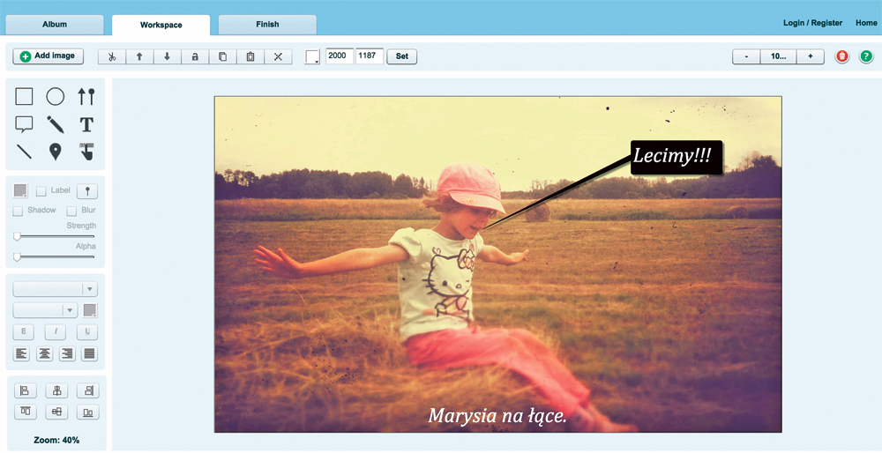Viewport: 882px width, 453px height.
Task: Switch to the Album tab
Action: click(x=55, y=25)
